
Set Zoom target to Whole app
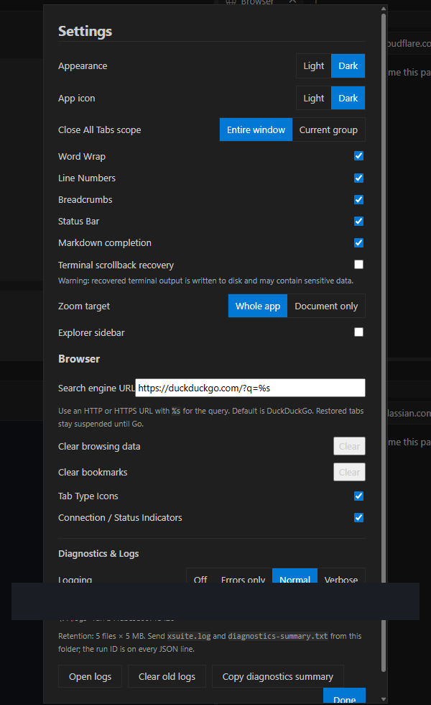pyautogui.click(x=258, y=306)
